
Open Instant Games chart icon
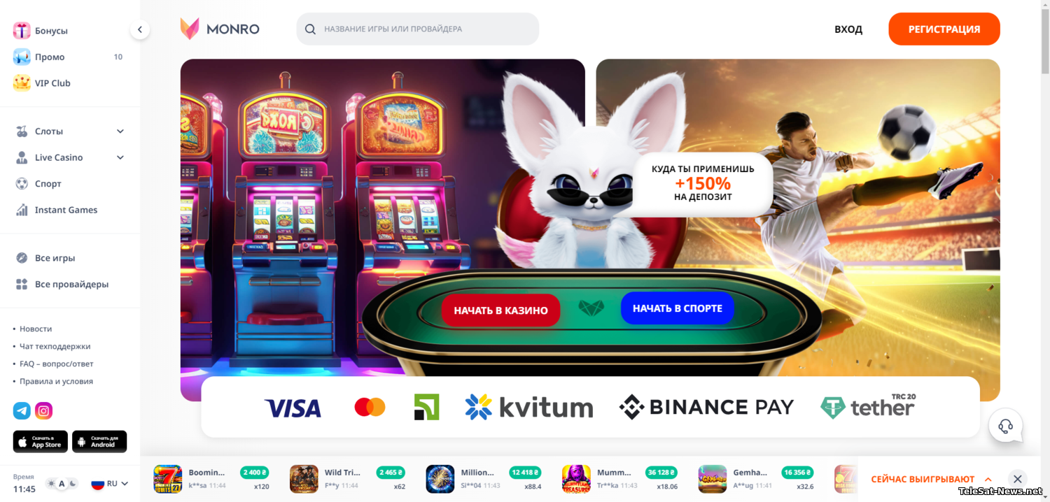[x=22, y=210]
